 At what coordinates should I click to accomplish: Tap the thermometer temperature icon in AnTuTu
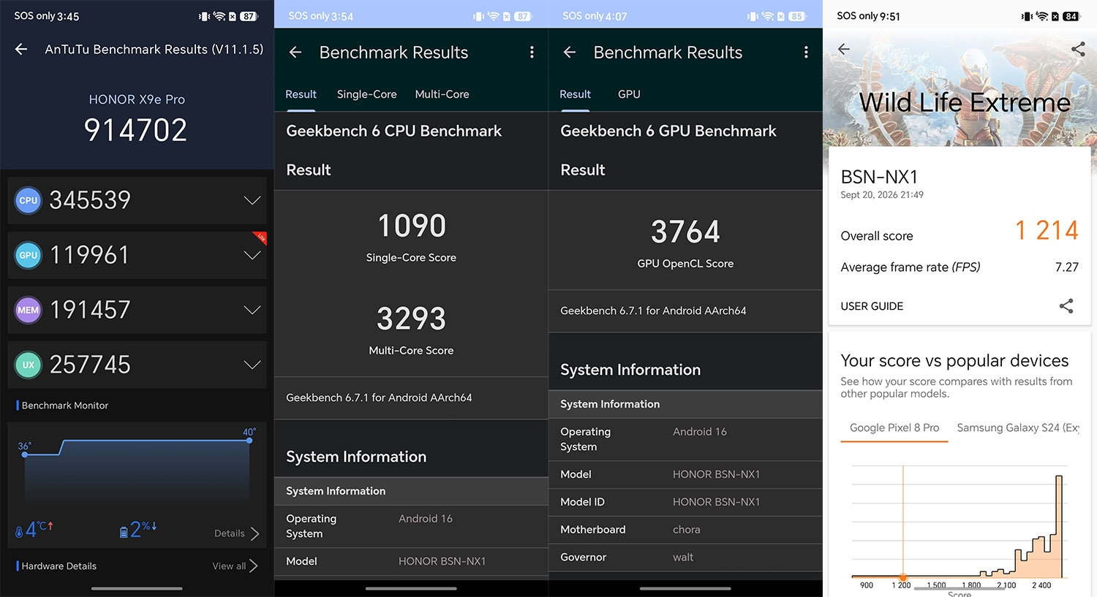[20, 532]
